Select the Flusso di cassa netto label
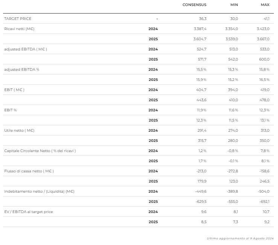The image size is (278, 245). [29, 171]
